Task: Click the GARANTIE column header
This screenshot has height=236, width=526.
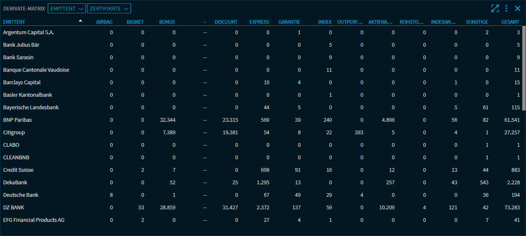Action: (x=289, y=22)
